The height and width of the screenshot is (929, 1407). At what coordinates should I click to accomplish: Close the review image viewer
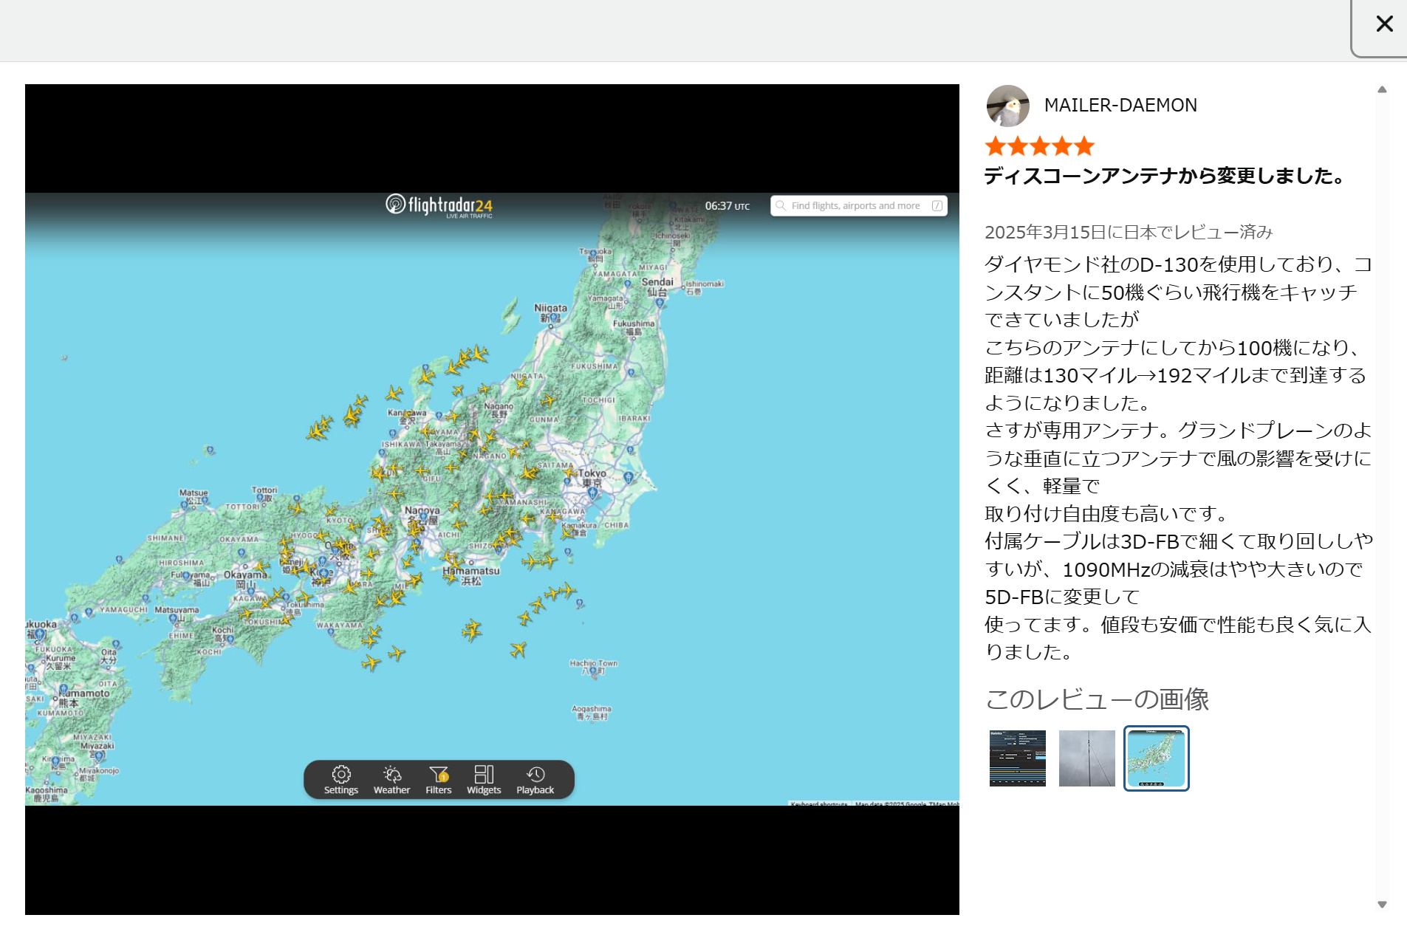1384,24
